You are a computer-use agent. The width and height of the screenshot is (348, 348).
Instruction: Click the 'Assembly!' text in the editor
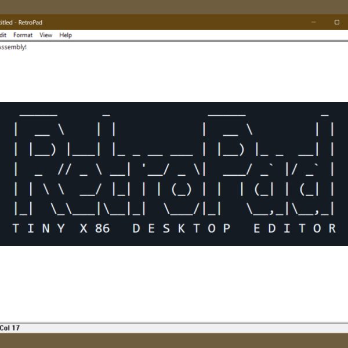tap(13, 47)
